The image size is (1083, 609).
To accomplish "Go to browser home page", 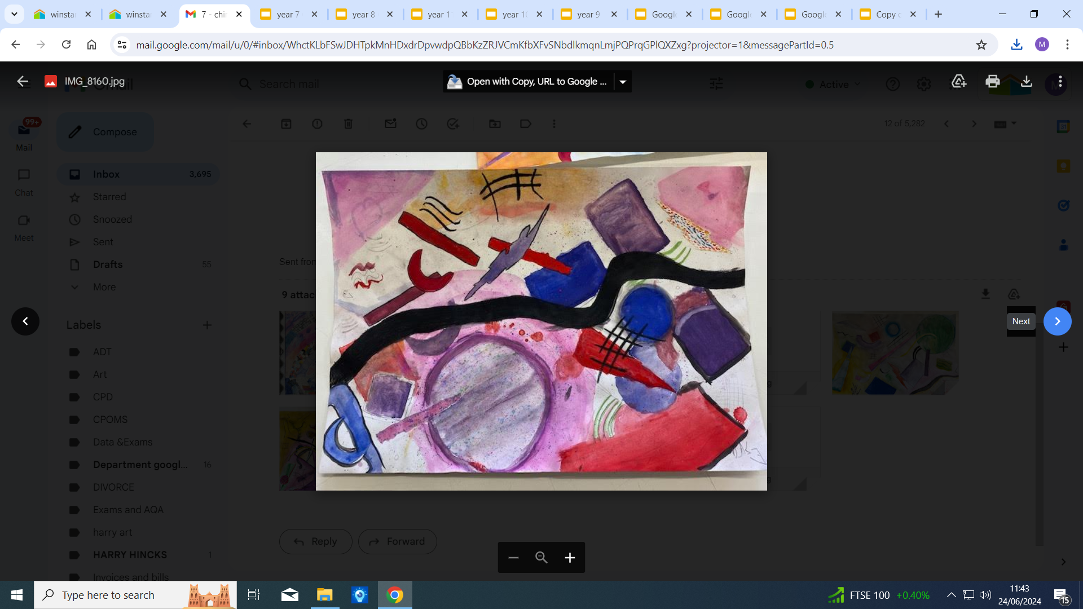I will pyautogui.click(x=91, y=45).
